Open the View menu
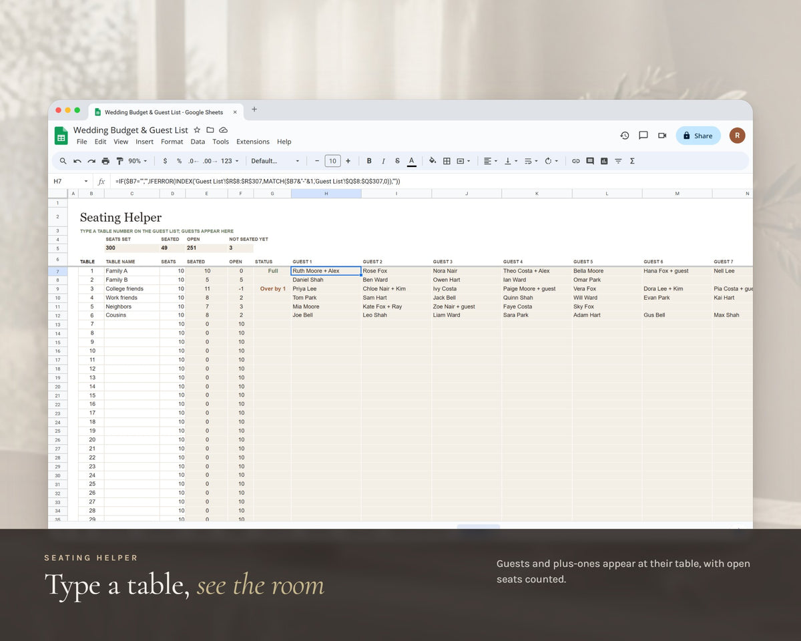This screenshot has height=641, width=801. pos(121,142)
